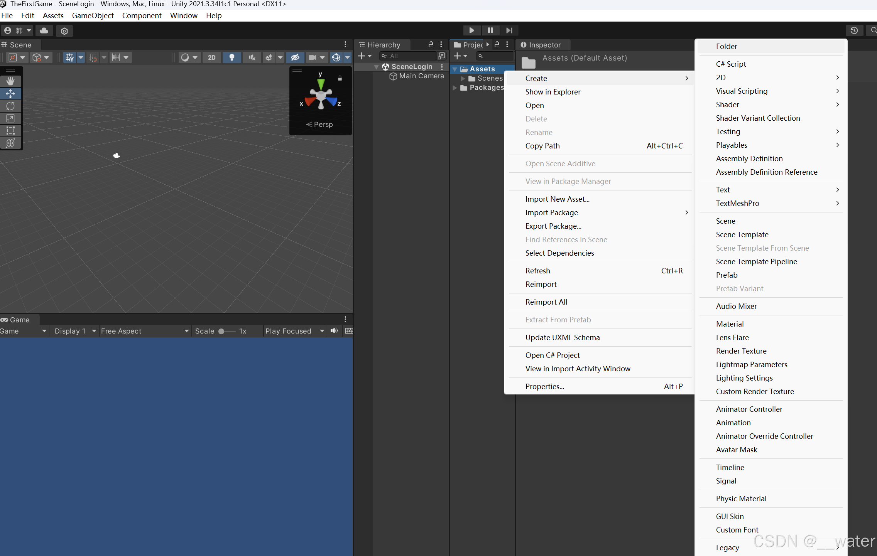Viewport: 877px width, 556px height.
Task: Toggle 2D view mode
Action: (x=211, y=57)
